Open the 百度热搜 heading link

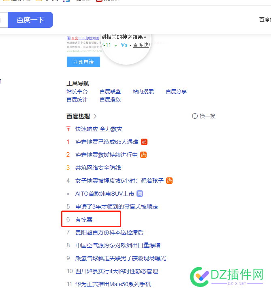(78, 116)
